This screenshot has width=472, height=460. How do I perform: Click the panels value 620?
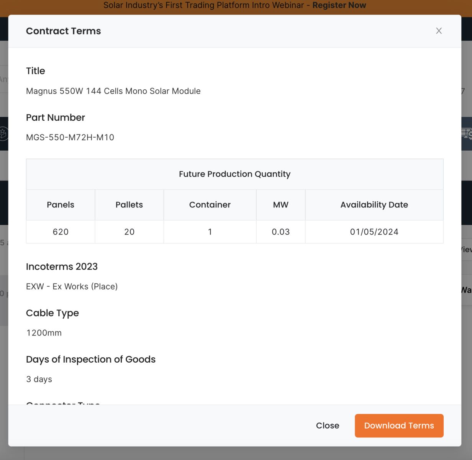coord(61,232)
